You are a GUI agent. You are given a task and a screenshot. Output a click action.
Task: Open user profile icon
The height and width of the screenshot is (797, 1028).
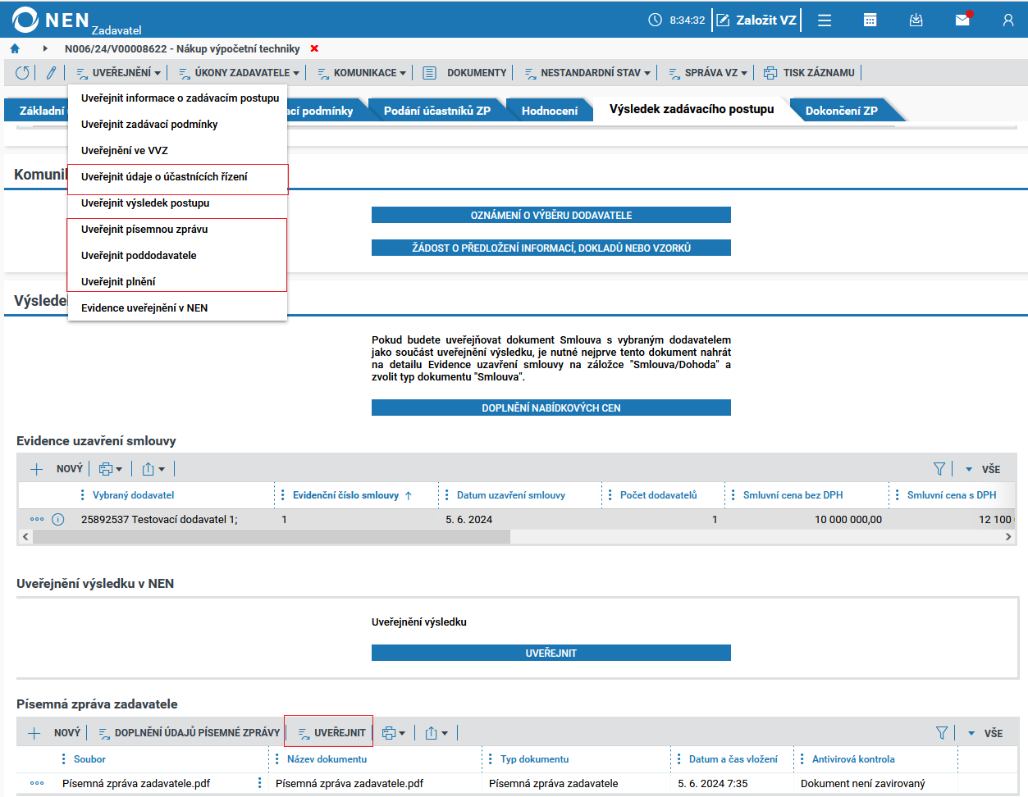pyautogui.click(x=1008, y=20)
